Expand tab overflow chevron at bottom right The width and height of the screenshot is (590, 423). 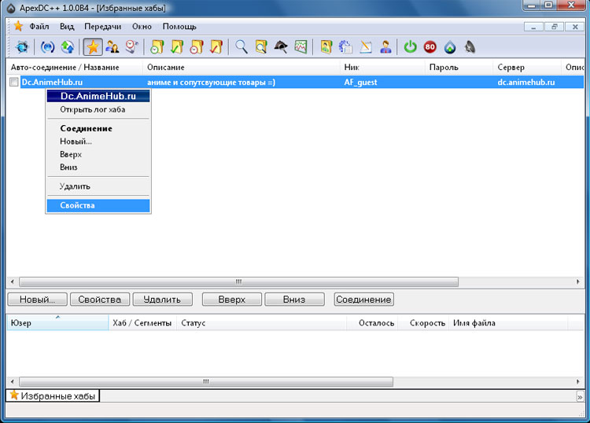pos(580,397)
